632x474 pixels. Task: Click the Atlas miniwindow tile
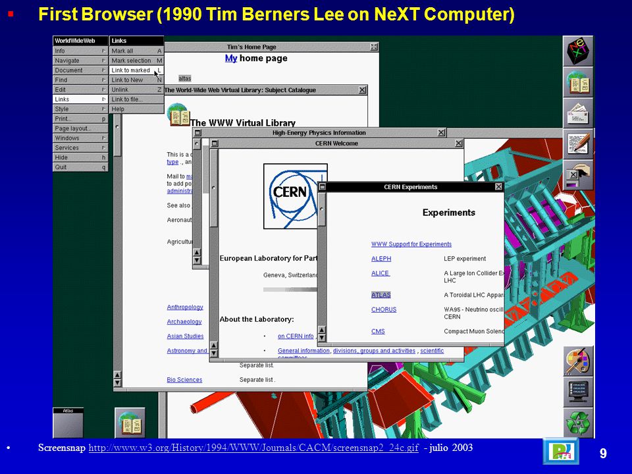pos(68,423)
